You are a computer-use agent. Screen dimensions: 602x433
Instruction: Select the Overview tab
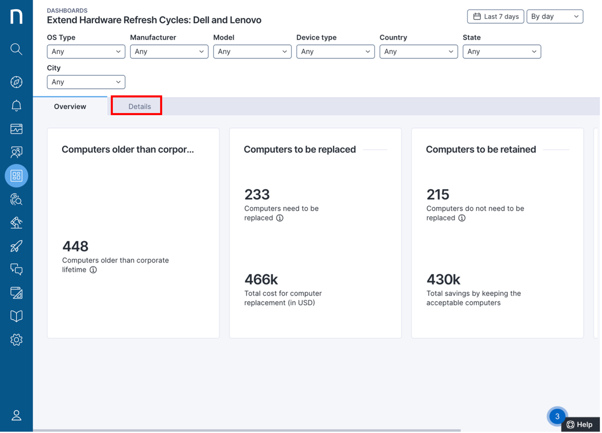pyautogui.click(x=70, y=106)
